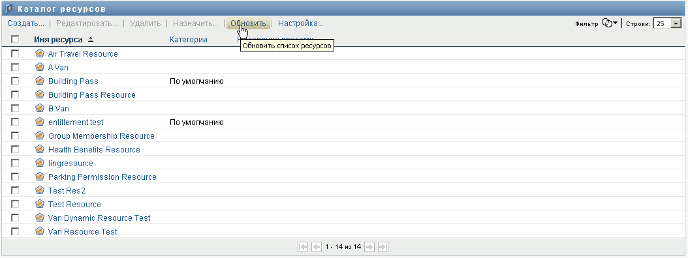The width and height of the screenshot is (688, 258).
Task: Open the entitlement test link
Action: [x=76, y=122]
